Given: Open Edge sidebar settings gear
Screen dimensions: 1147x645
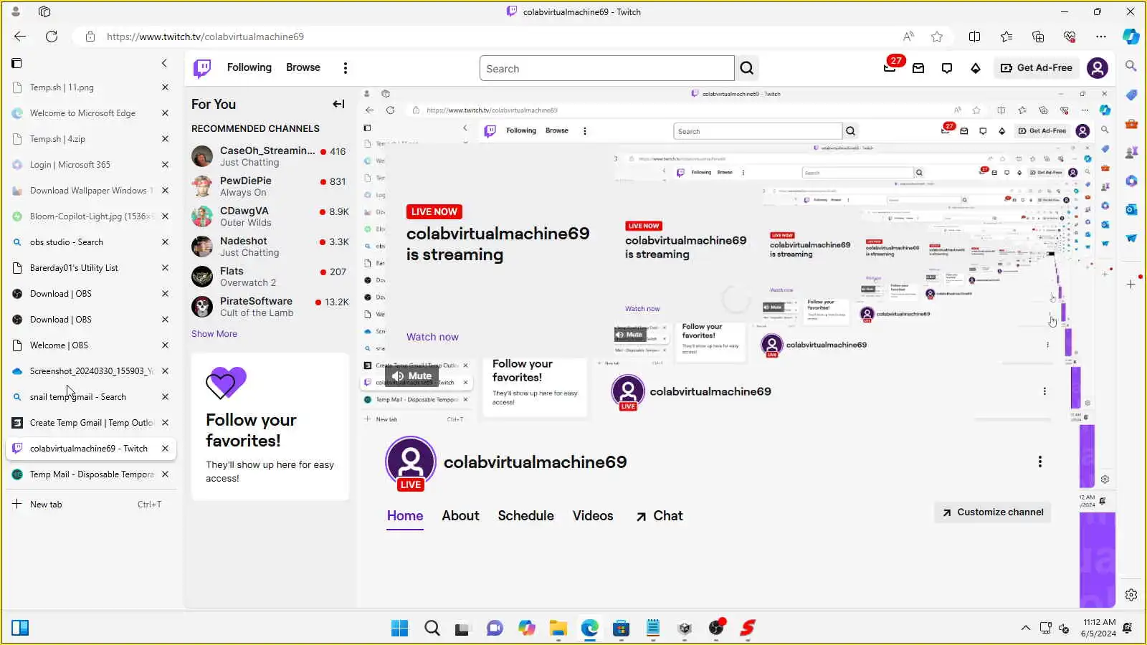Looking at the screenshot, I should click(1131, 595).
